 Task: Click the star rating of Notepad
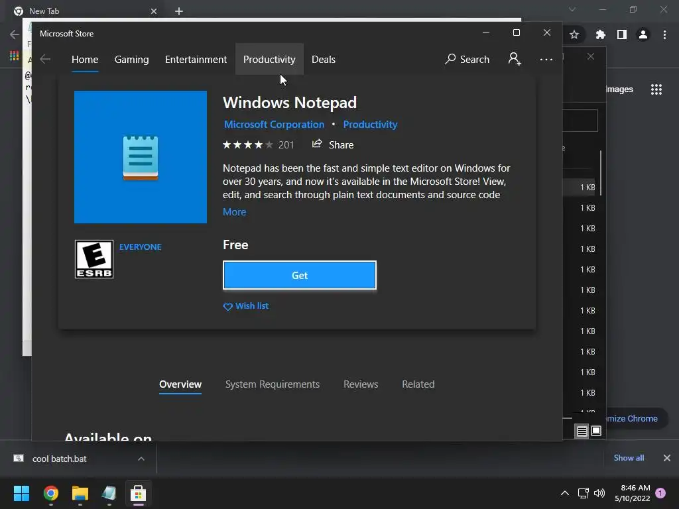[x=248, y=144]
